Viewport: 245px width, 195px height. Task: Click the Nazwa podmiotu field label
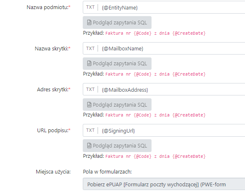point(49,7)
